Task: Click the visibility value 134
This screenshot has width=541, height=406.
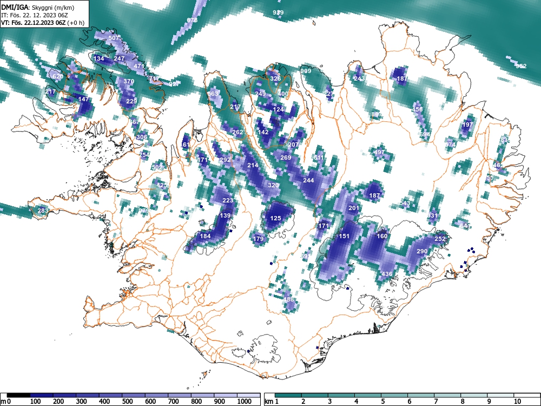Action: [98, 58]
